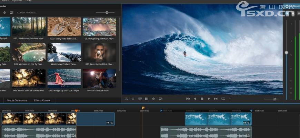The width and height of the screenshot is (300, 138).
Task: Select the Winter day ProResLT thumbnail
Action: (x=64, y=52)
